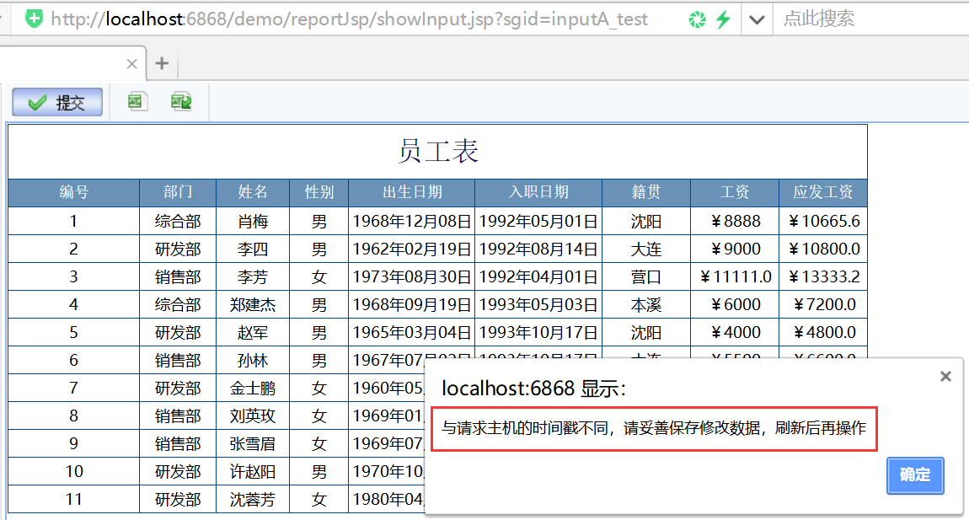Click the plain Excel sheet toolbar icon
Screen dimensions: 969x520
(x=137, y=101)
